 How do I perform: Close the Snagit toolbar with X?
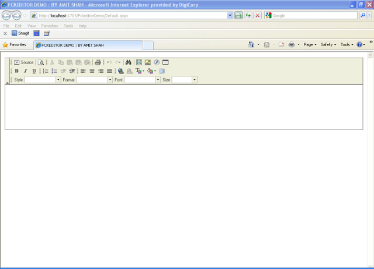click(5, 33)
